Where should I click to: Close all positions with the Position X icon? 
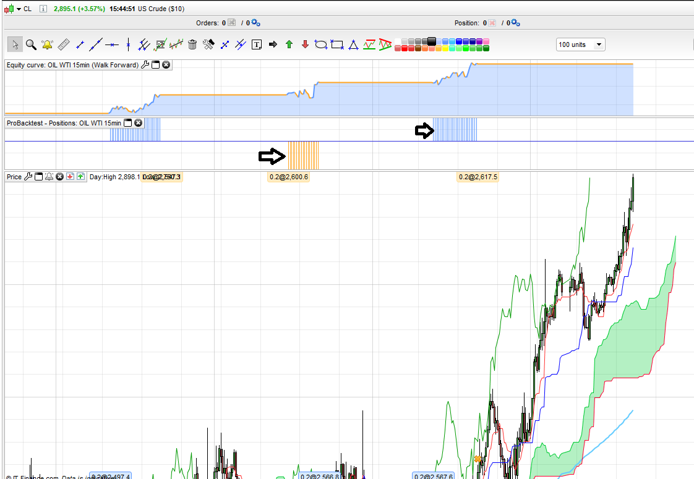pos(492,22)
